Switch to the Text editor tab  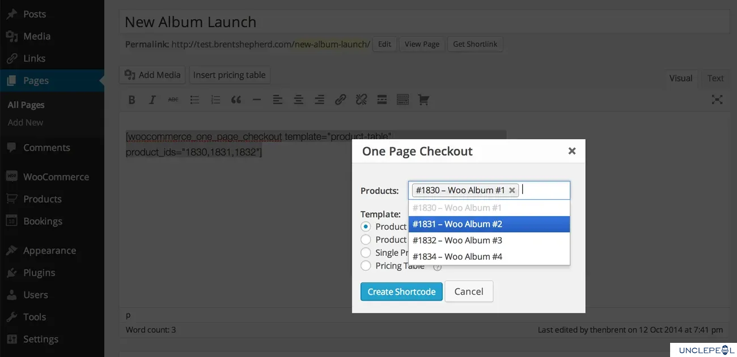click(x=715, y=78)
